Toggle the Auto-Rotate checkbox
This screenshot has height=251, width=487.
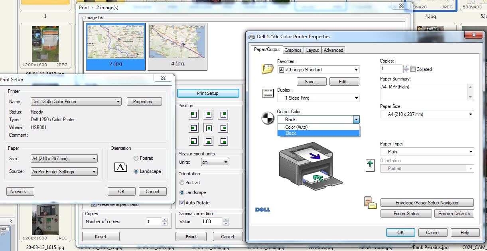click(182, 203)
